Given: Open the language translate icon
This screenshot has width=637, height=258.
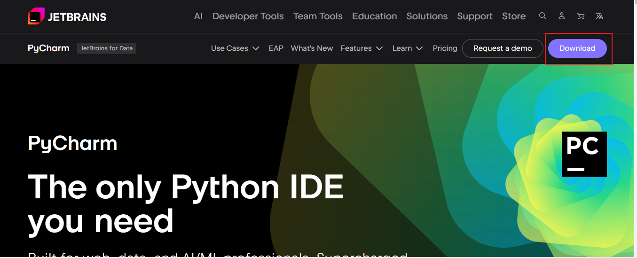Looking at the screenshot, I should coord(599,16).
